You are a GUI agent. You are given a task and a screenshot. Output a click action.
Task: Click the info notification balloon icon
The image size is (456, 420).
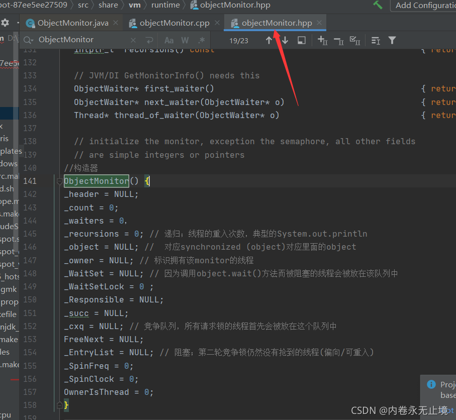(431, 384)
